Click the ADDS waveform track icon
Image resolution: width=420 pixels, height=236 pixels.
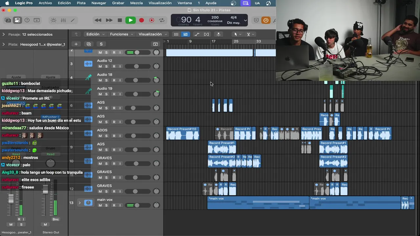[88, 133]
